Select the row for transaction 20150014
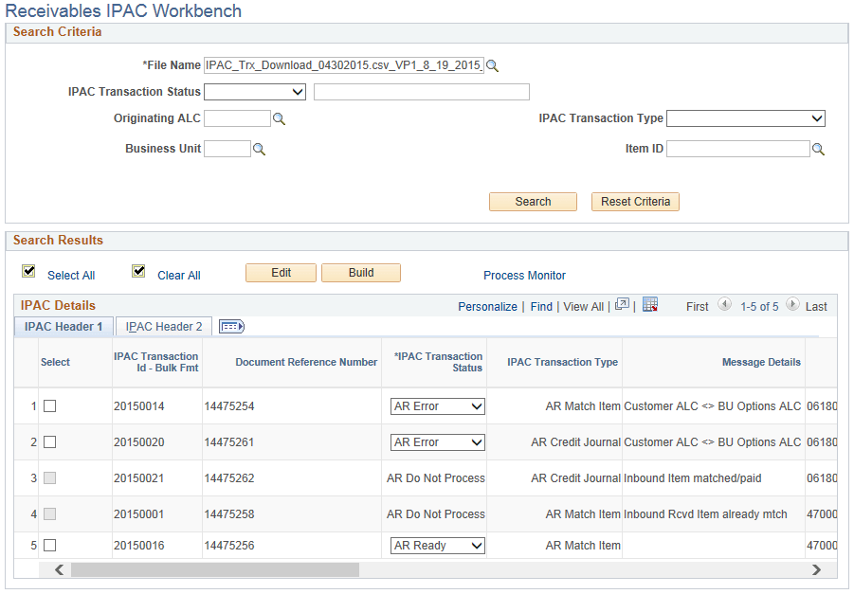This screenshot has width=854, height=594. point(52,405)
